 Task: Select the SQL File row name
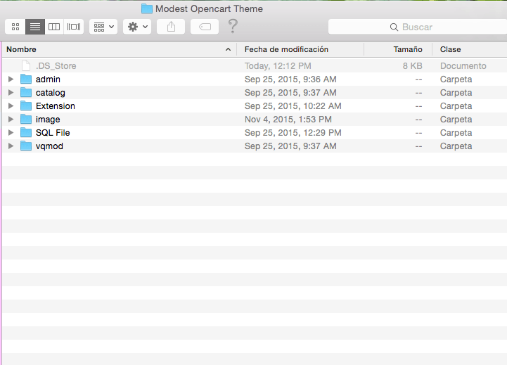click(53, 133)
